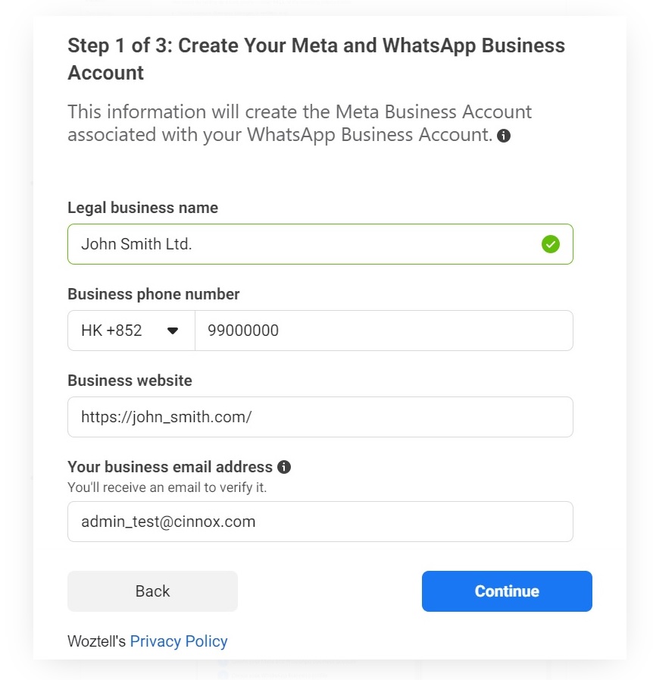Click the info icon beside the account description
653x680 pixels.
coord(503,136)
